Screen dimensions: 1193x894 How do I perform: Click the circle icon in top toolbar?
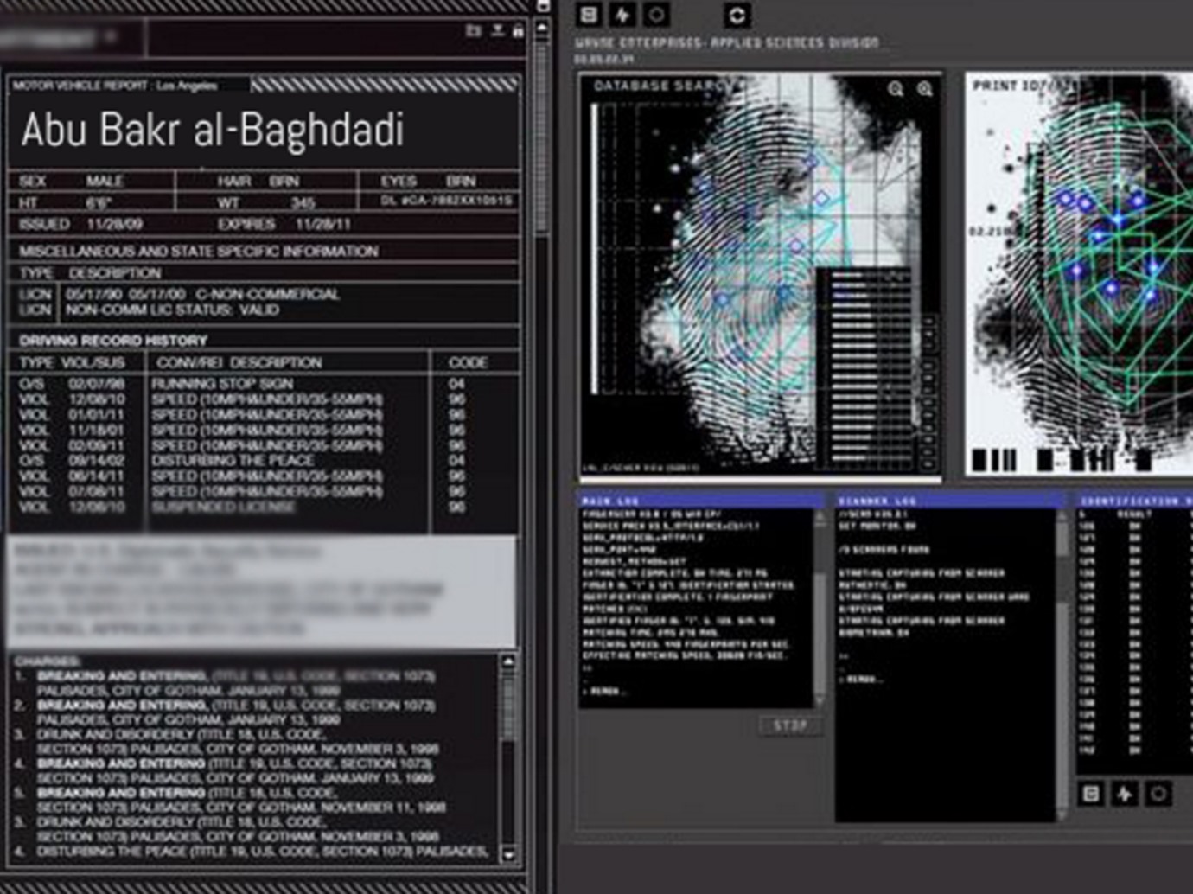(656, 14)
